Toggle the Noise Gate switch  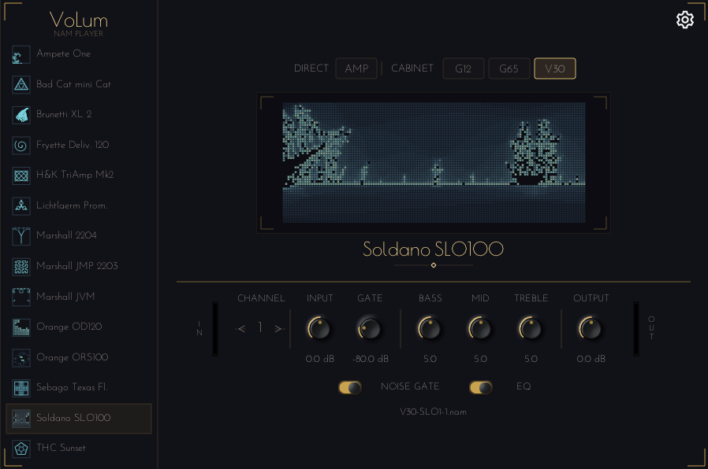[x=350, y=387]
